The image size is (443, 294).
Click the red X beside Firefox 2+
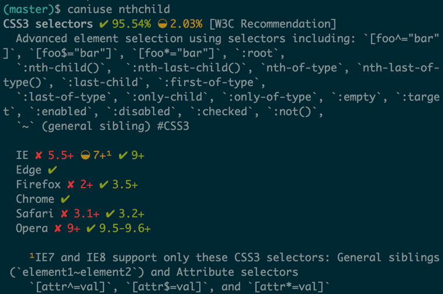point(71,185)
